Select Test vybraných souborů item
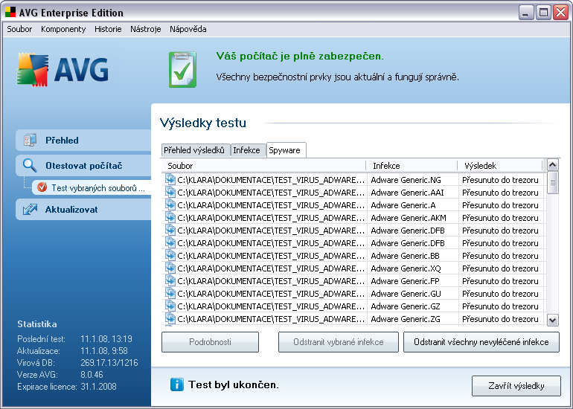This screenshot has height=409, width=573. pyautogui.click(x=92, y=187)
